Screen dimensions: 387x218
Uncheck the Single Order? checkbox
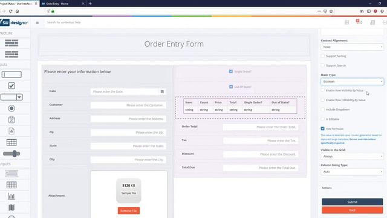coord(231,71)
